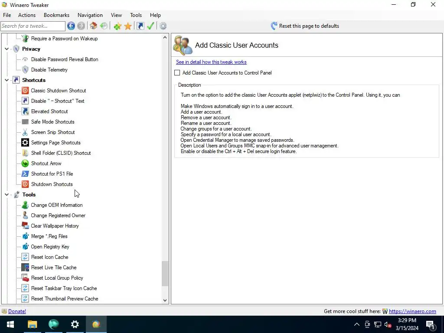The image size is (444, 333).
Task: Select the Clear Wallpaper History icon
Action: pyautogui.click(x=25, y=226)
